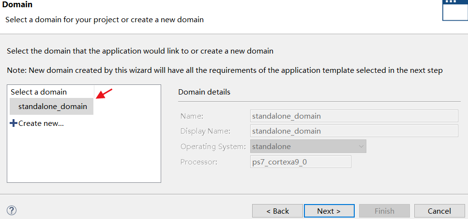Open the Operating System dropdown

(308, 146)
